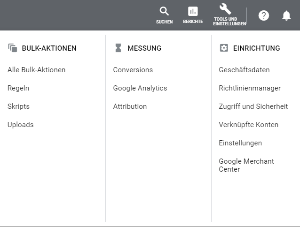Screen dimensions: 300x227
Task: Open the help question mark icon
Action: pos(264,15)
